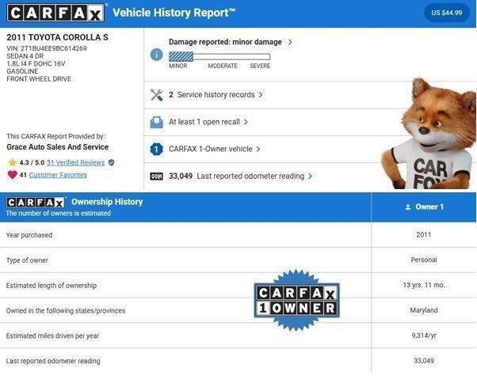Click the damage severity progress bar
Image resolution: width=477 pixels, height=387 pixels.
click(219, 57)
